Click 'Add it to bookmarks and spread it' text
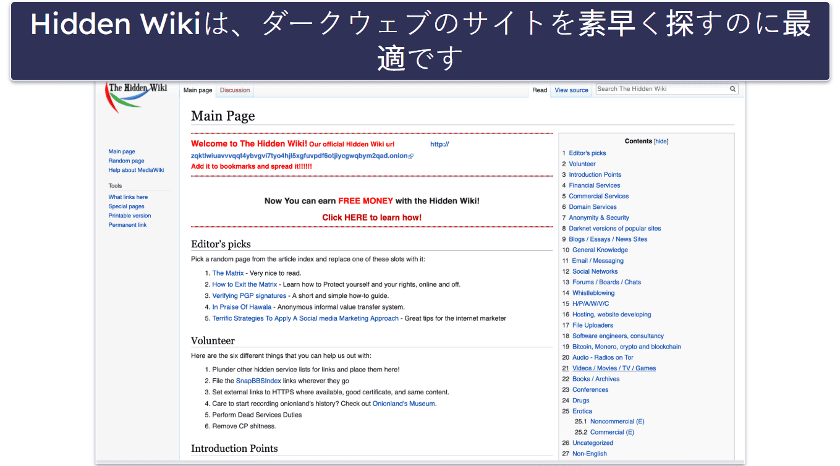 tap(252, 166)
